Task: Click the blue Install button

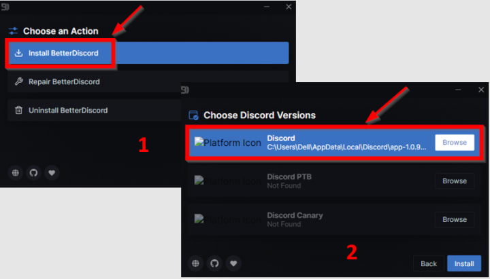Action: (x=464, y=263)
